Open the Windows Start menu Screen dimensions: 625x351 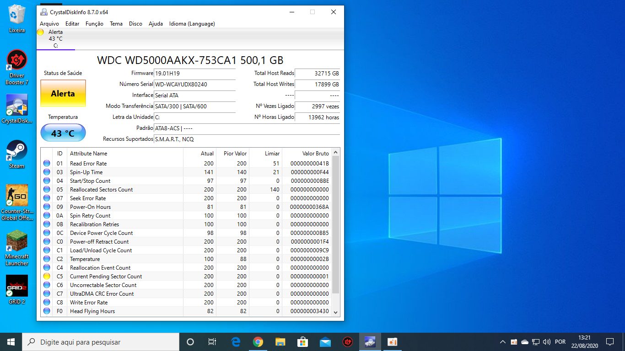11,342
